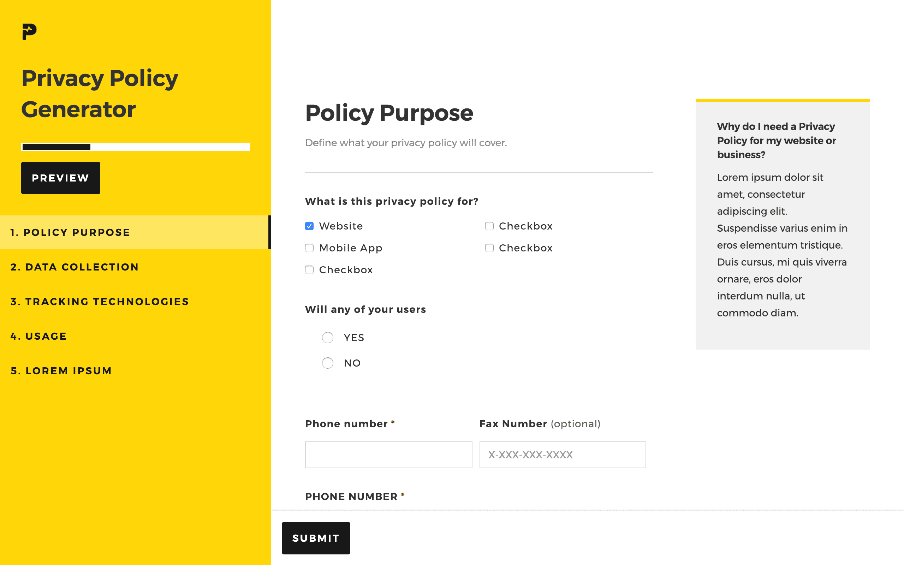Check the Mobile App checkbox
The width and height of the screenshot is (904, 565).
click(309, 248)
